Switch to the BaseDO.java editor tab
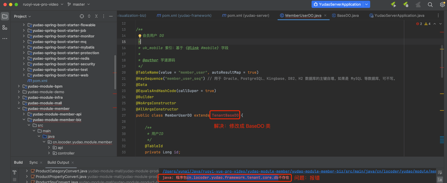The height and width of the screenshot is (183, 447). pyautogui.click(x=347, y=16)
